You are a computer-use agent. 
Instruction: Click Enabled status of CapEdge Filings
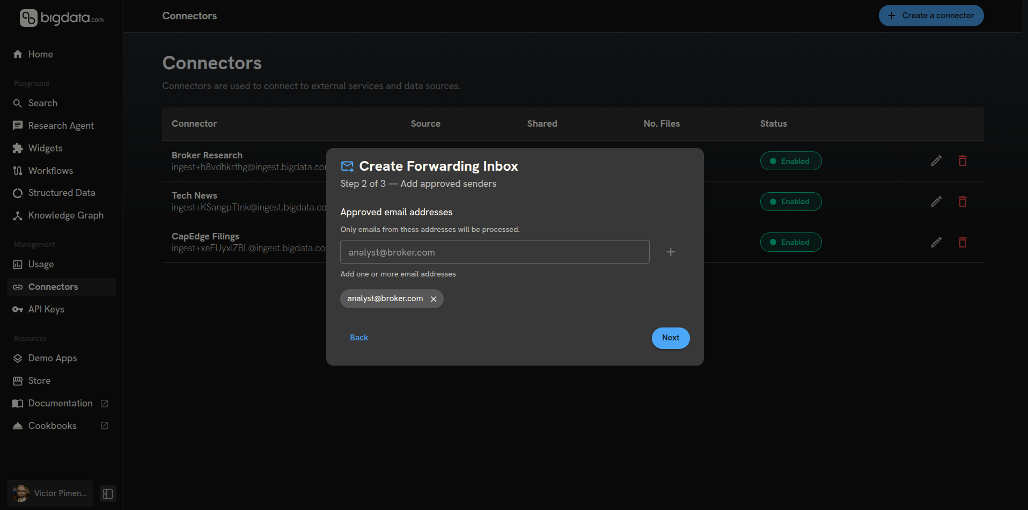[791, 242]
